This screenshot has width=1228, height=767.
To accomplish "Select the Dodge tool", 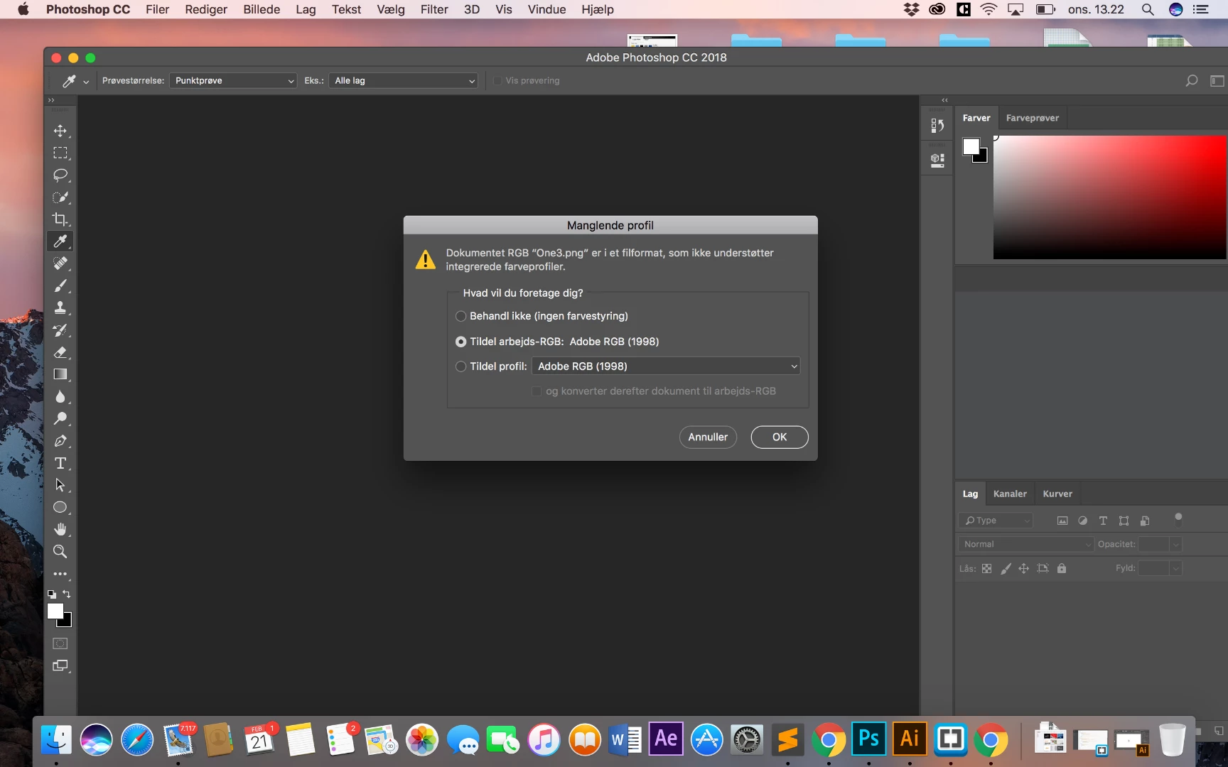I will [60, 418].
